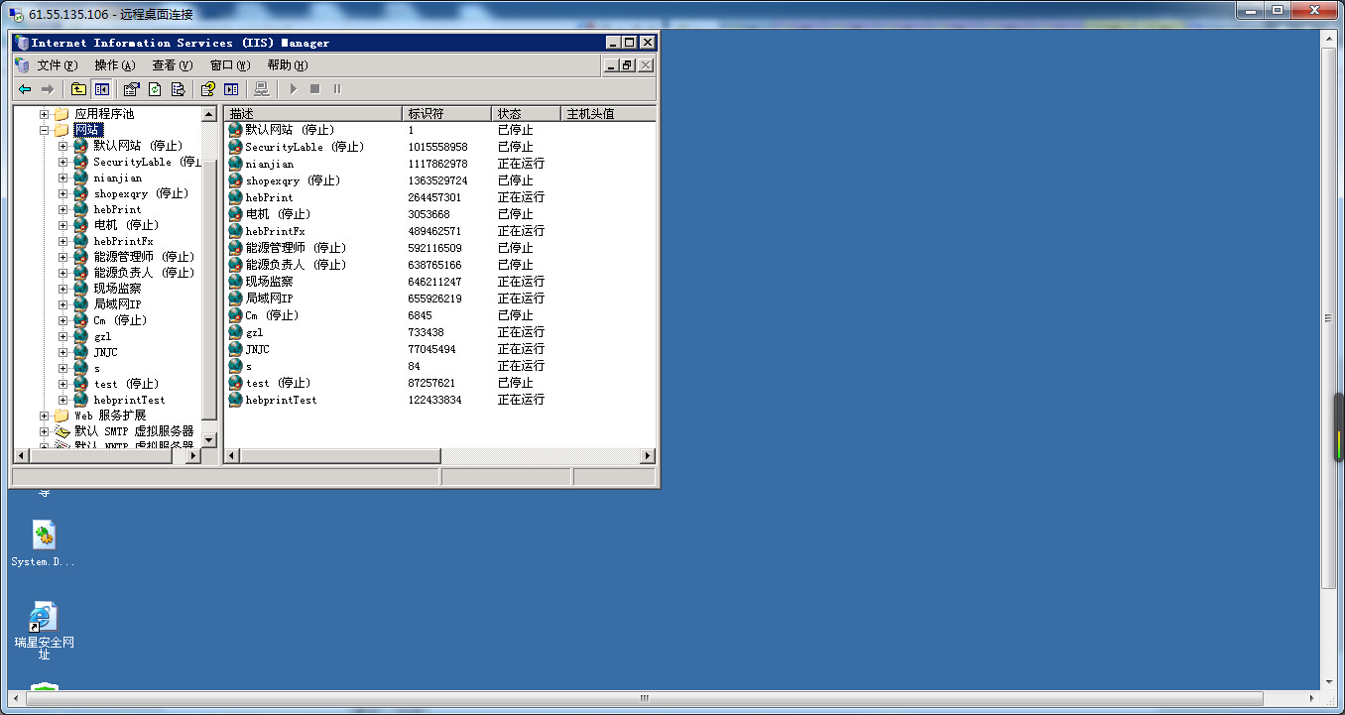Click the IIS Manager title bar icon
Screen dimensions: 1345x715
[x=22, y=43]
